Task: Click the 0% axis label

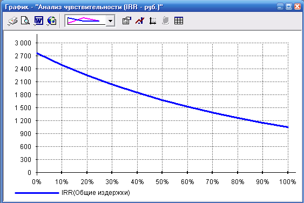Action: [x=37, y=181]
